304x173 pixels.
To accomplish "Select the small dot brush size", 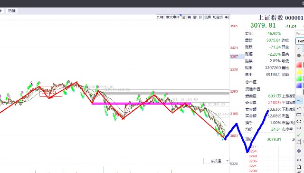I will point(299,48).
